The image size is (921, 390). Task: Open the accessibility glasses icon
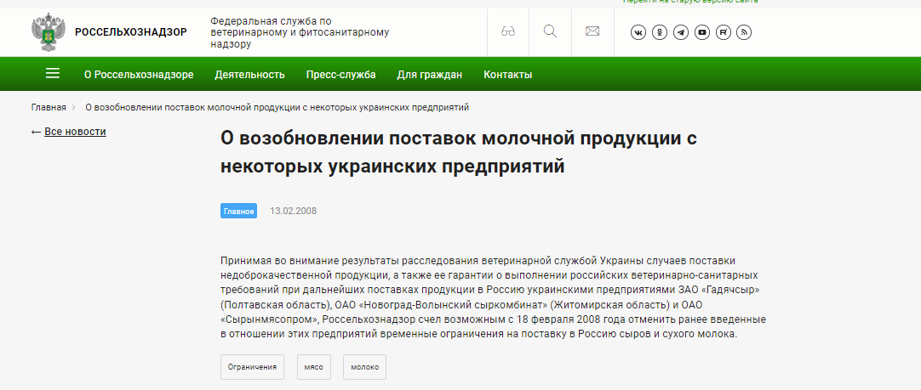tap(508, 31)
